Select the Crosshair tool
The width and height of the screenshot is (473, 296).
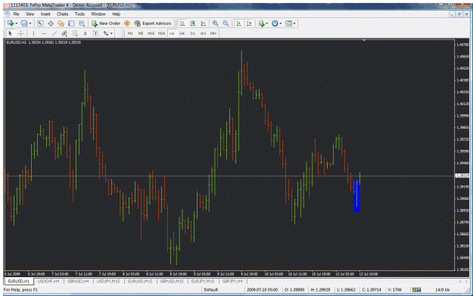(21, 33)
